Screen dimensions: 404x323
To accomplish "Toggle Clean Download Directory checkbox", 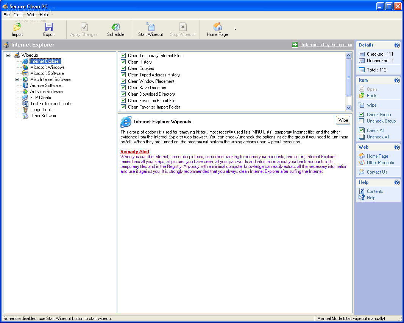I will 123,94.
